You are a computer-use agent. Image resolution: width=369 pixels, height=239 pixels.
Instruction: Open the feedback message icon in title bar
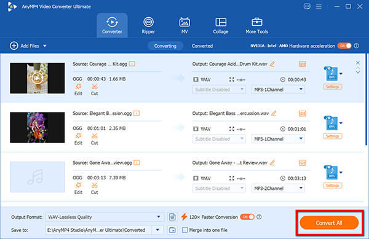(x=307, y=6)
